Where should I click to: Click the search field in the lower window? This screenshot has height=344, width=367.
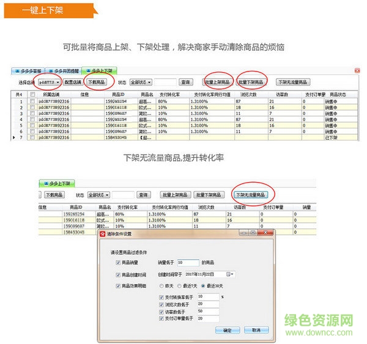123,195
